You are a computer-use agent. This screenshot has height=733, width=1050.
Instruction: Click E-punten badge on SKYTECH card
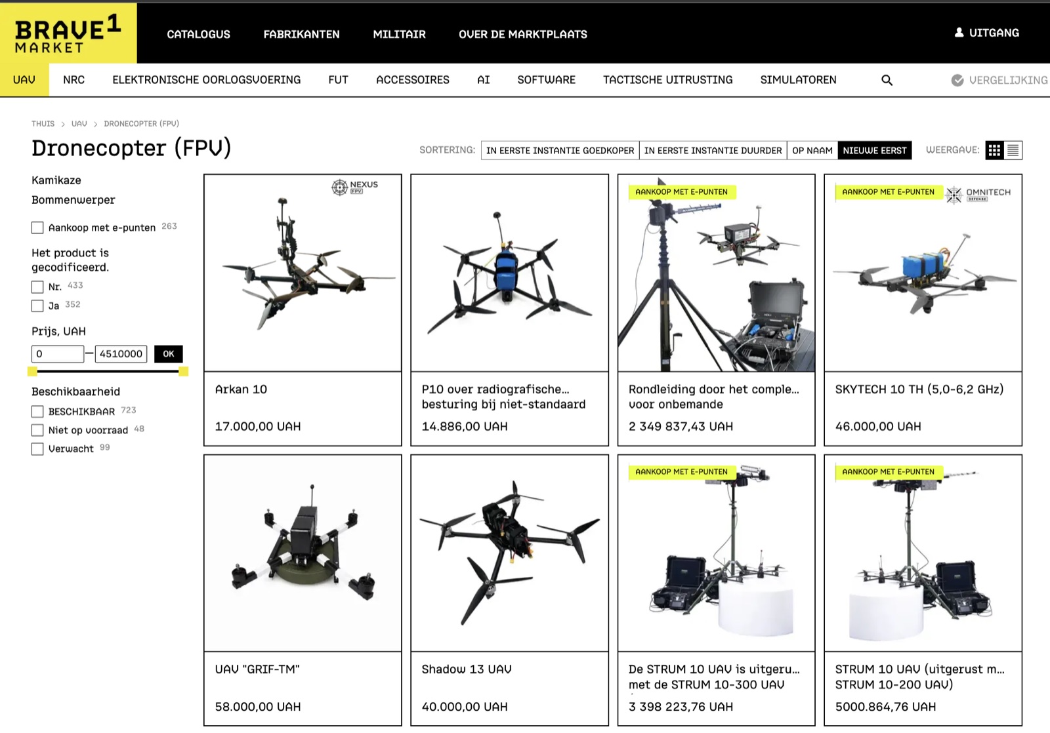(x=888, y=192)
